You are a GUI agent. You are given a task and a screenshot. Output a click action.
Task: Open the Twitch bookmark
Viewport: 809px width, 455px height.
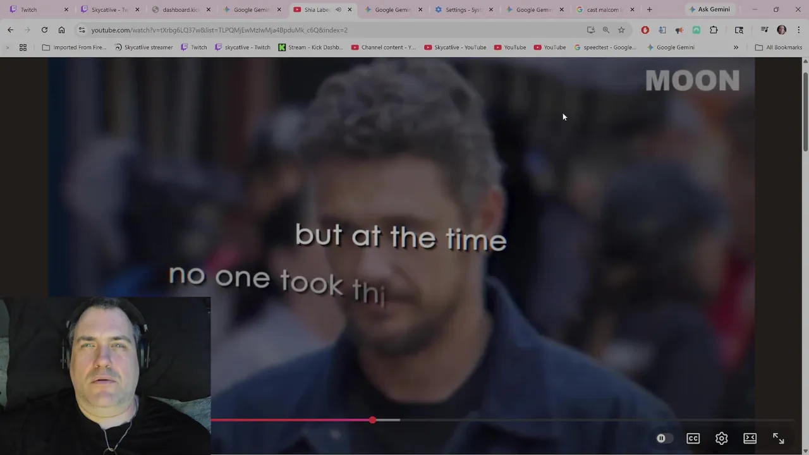194,47
